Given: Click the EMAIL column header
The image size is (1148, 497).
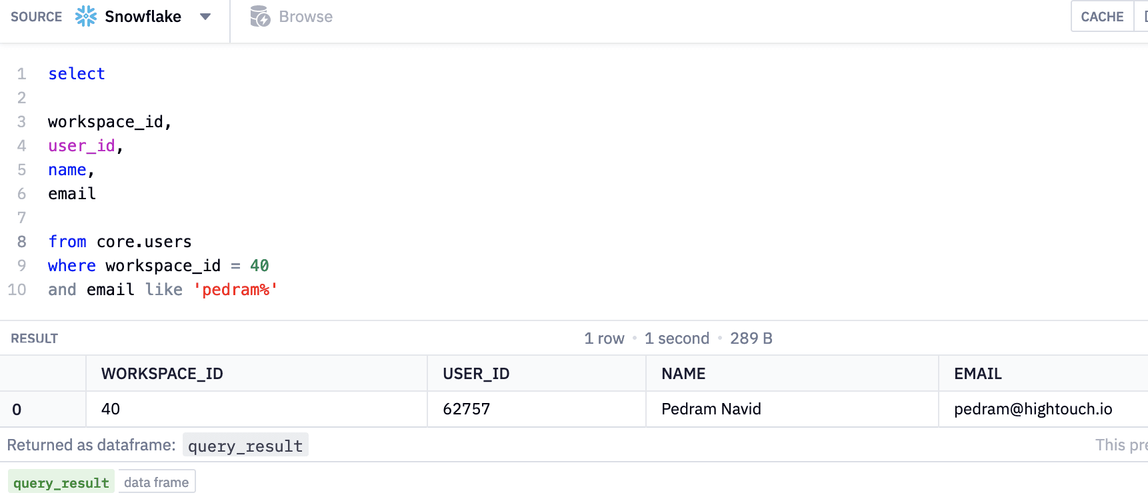Looking at the screenshot, I should [x=977, y=374].
